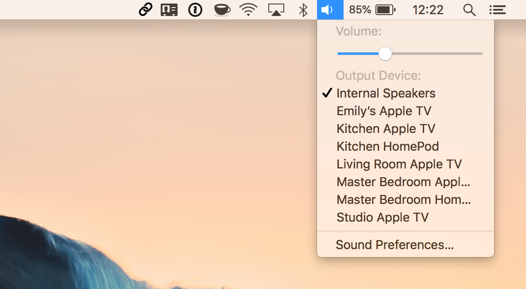Click the volume slider knob
Image resolution: width=526 pixels, height=289 pixels.
point(385,54)
